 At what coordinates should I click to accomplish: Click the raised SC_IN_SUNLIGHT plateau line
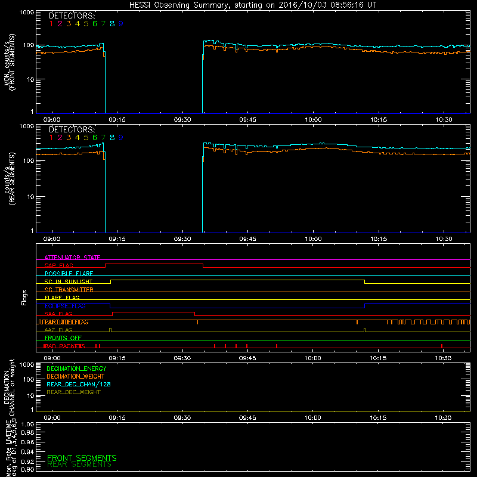coord(237,280)
